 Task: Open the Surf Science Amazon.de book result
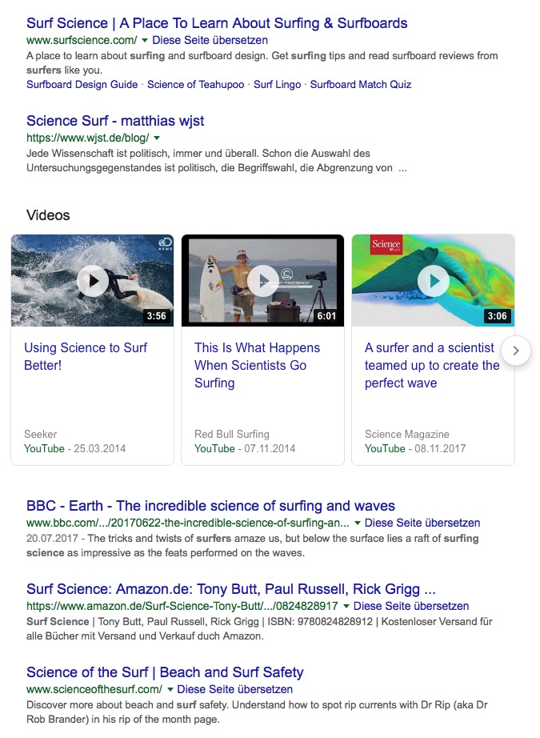point(231,589)
